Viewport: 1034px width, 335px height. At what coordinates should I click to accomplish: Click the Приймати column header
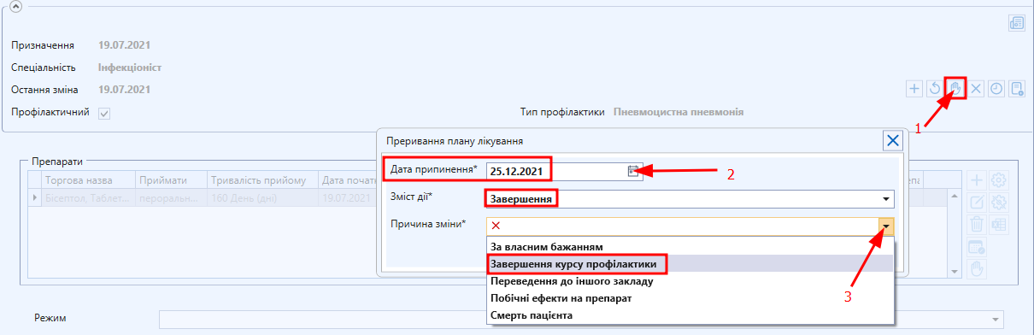click(172, 179)
